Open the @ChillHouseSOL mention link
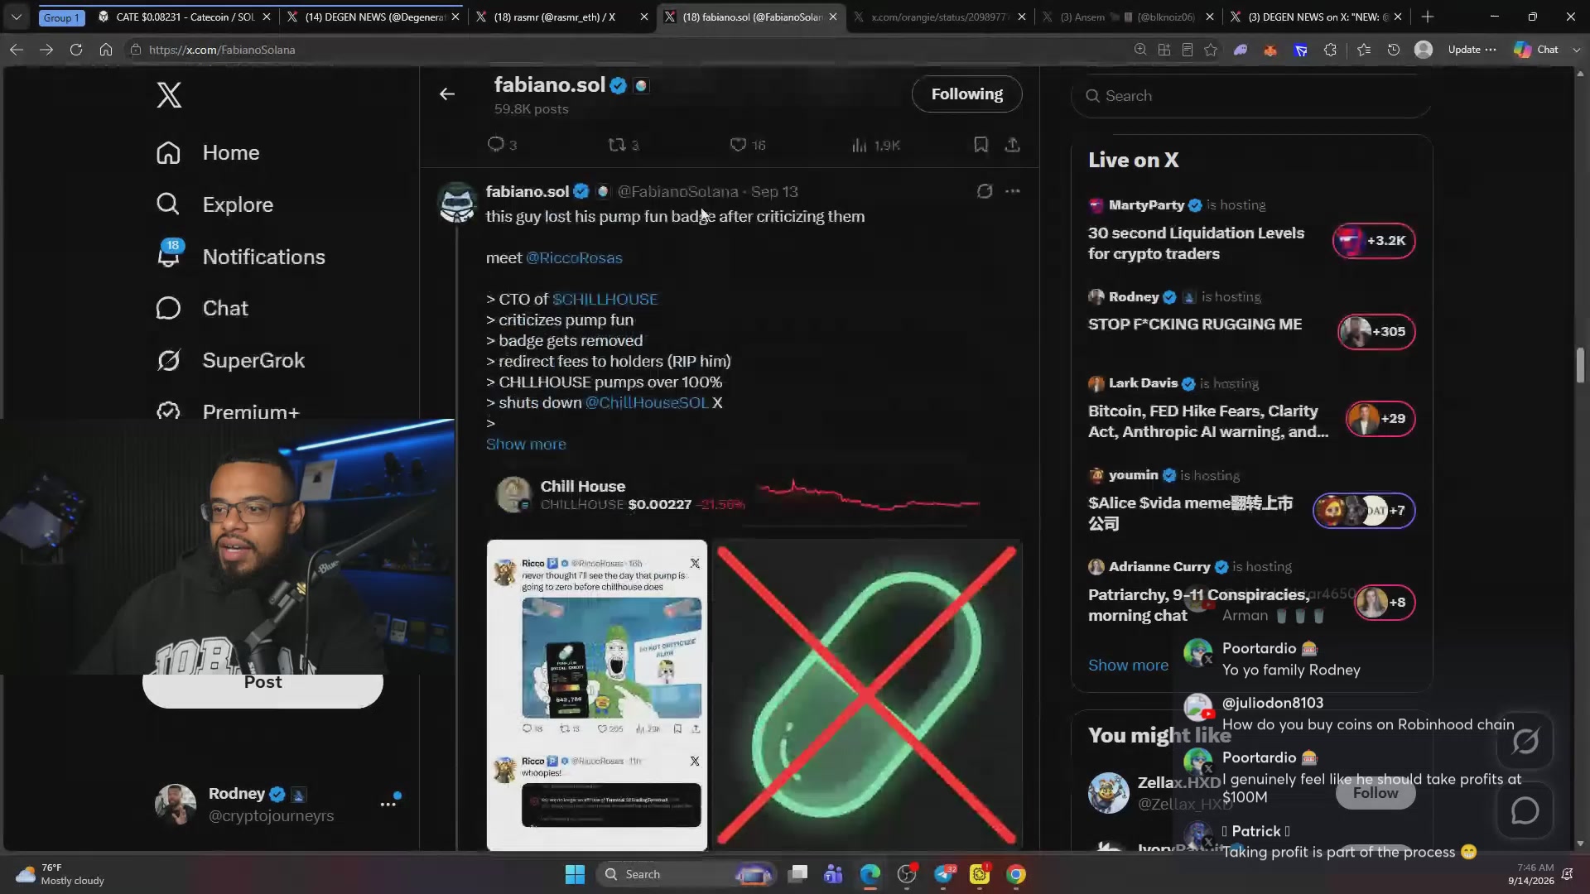This screenshot has height=894, width=1590. pyautogui.click(x=647, y=402)
